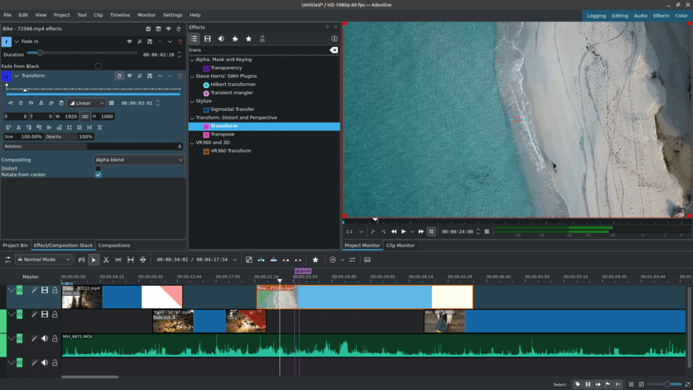This screenshot has height=390, width=693.
Task: Lock the V2 track with the padlock
Action: click(55, 290)
